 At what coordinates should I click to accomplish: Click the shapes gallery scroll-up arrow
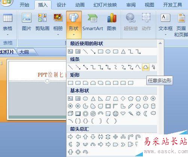[x=160, y=43]
